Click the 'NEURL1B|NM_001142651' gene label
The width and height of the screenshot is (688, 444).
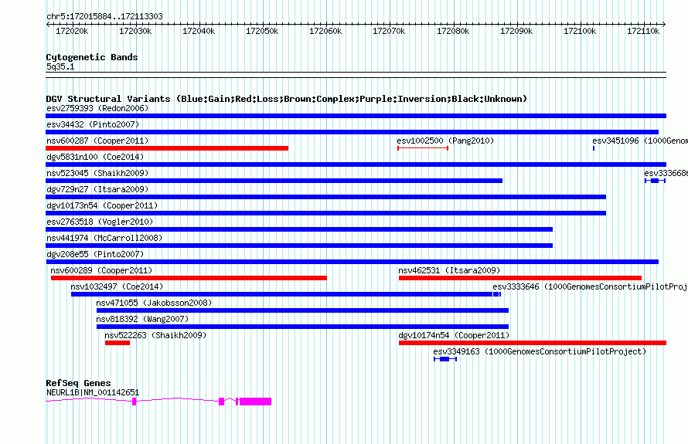[x=93, y=393]
